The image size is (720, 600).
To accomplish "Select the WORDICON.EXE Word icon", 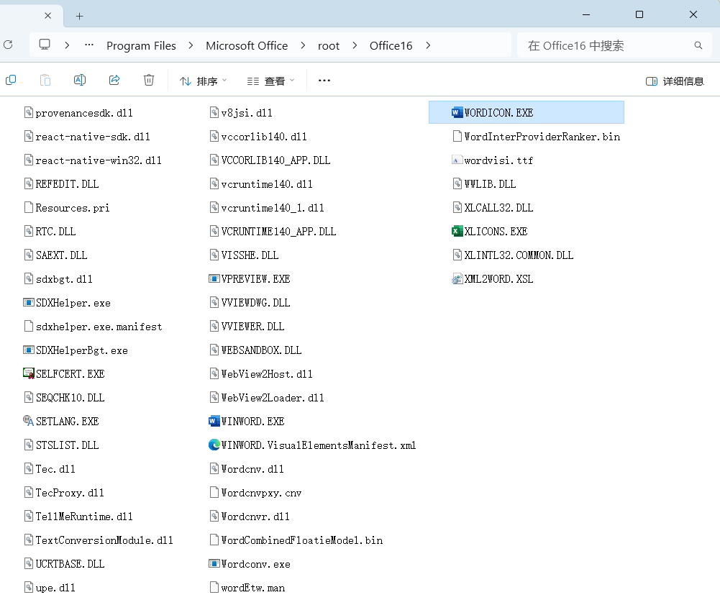I will pos(457,112).
